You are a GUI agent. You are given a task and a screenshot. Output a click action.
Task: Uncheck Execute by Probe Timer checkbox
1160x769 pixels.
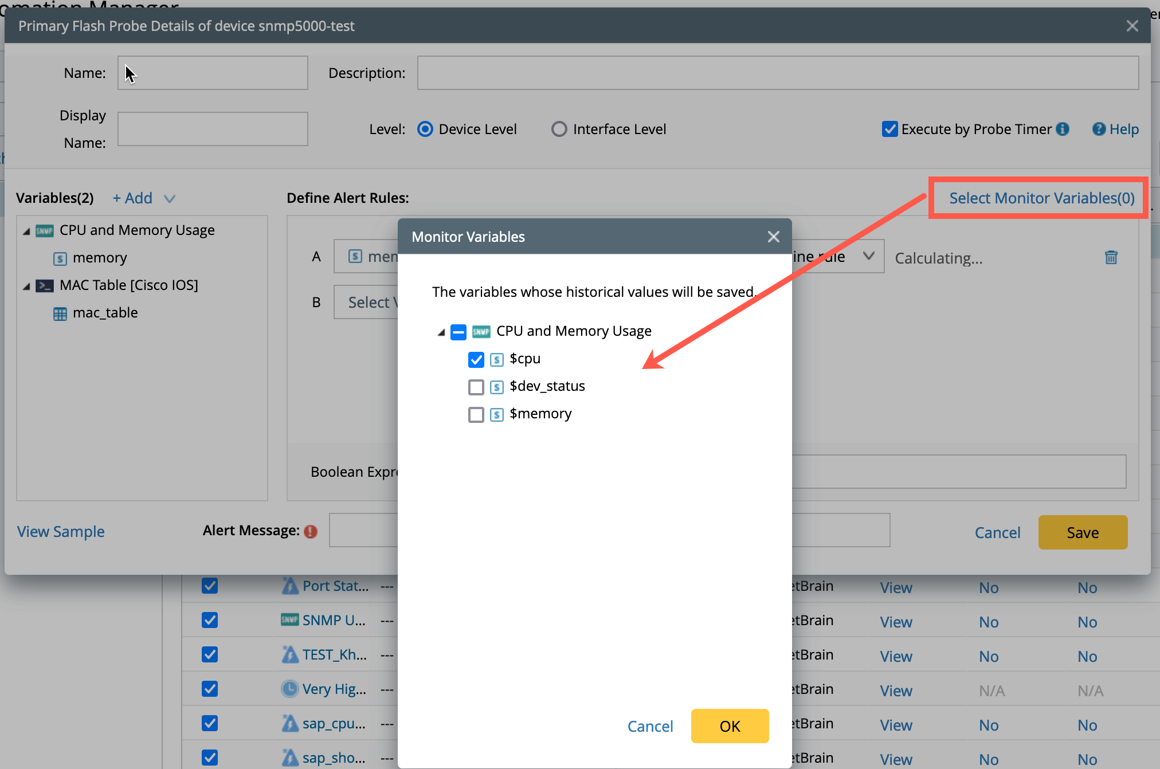889,129
